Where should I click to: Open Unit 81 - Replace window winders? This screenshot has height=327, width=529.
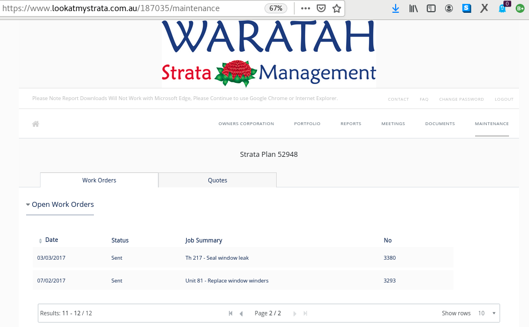(x=227, y=280)
